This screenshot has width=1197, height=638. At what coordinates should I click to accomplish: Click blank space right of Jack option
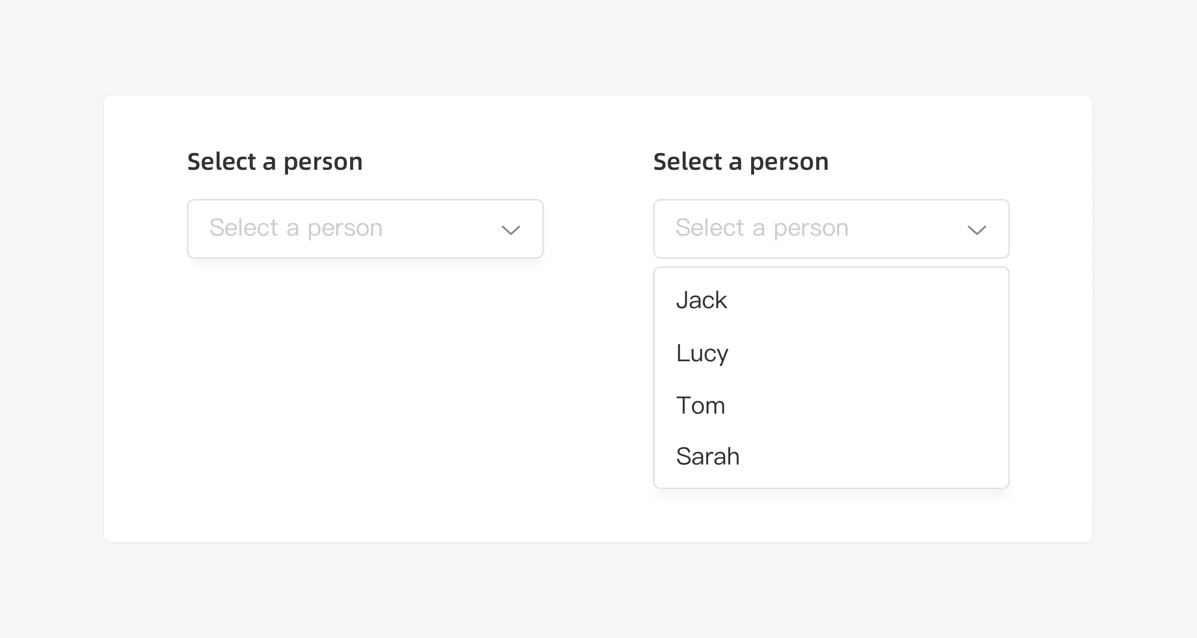(x=883, y=300)
